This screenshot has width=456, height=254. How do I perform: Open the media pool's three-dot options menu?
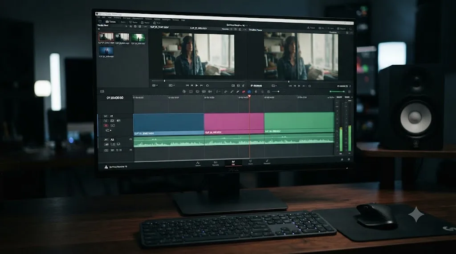point(145,27)
